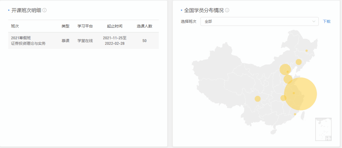Click the small yellow dot on Fujian coast
This screenshot has width=342, height=148.
(295, 114)
